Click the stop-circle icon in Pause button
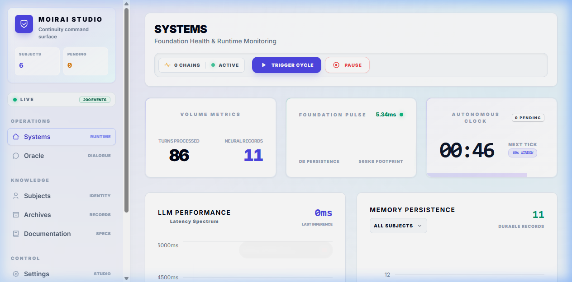The image size is (572, 282). click(336, 65)
